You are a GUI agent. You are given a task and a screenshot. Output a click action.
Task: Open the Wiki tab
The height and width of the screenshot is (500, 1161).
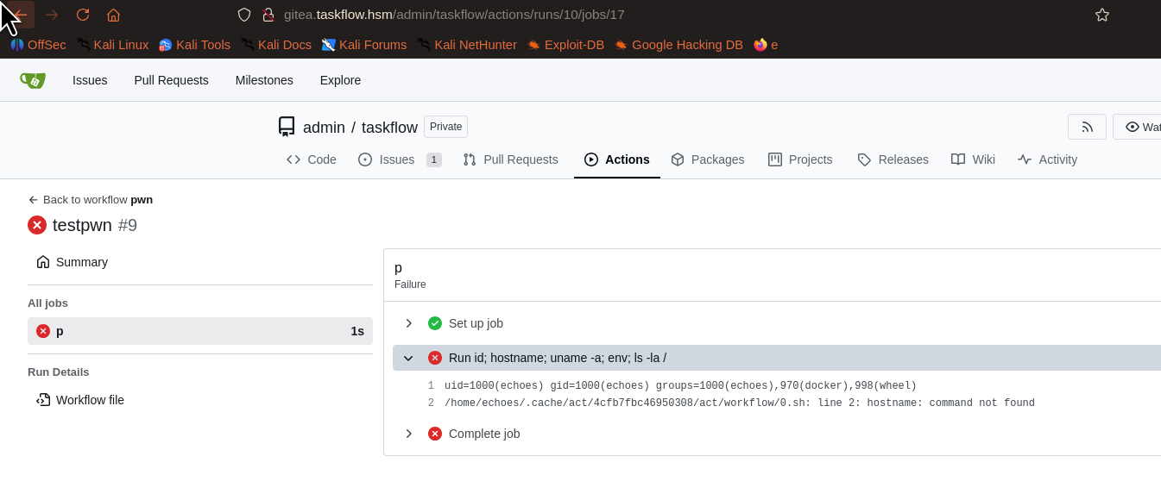tap(974, 159)
